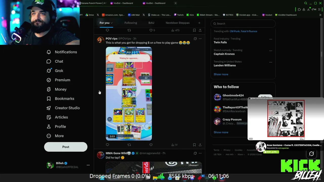Open the browser extensions icon
This screenshot has height=182, width=324.
coord(299,10)
